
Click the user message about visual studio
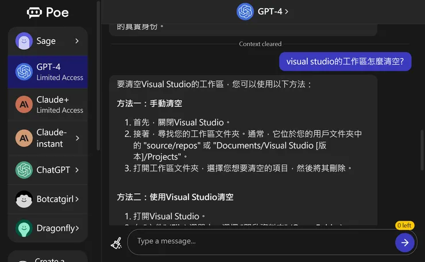[x=345, y=61]
